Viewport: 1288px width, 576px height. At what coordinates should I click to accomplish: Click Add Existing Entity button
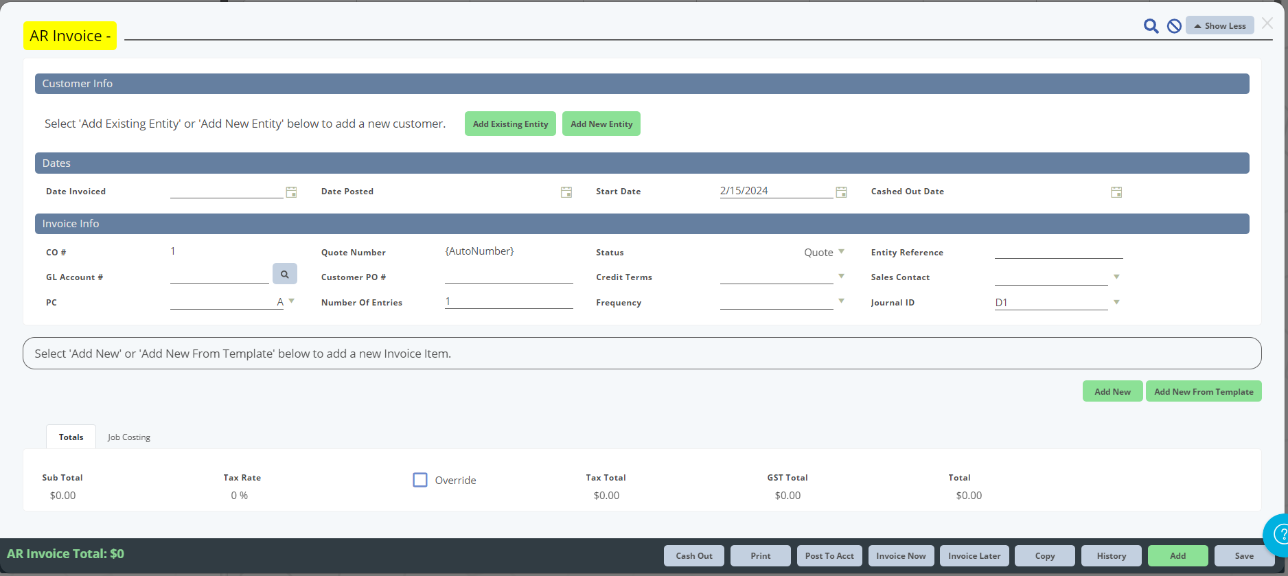[510, 124]
